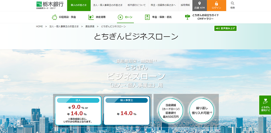This screenshot has width=271, height=133.
Task: Click the ログイン padlock icon
Action: pos(216,4)
